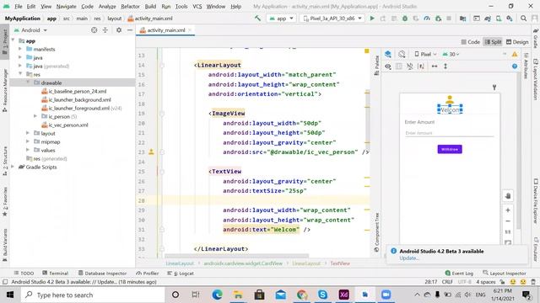540x303 pixels.
Task: Switch editor to Split view
Action: pyautogui.click(x=493, y=42)
